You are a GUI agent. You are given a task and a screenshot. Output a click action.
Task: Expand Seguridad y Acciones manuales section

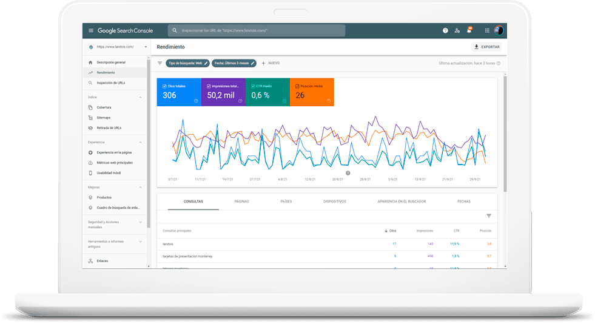[x=140, y=222]
